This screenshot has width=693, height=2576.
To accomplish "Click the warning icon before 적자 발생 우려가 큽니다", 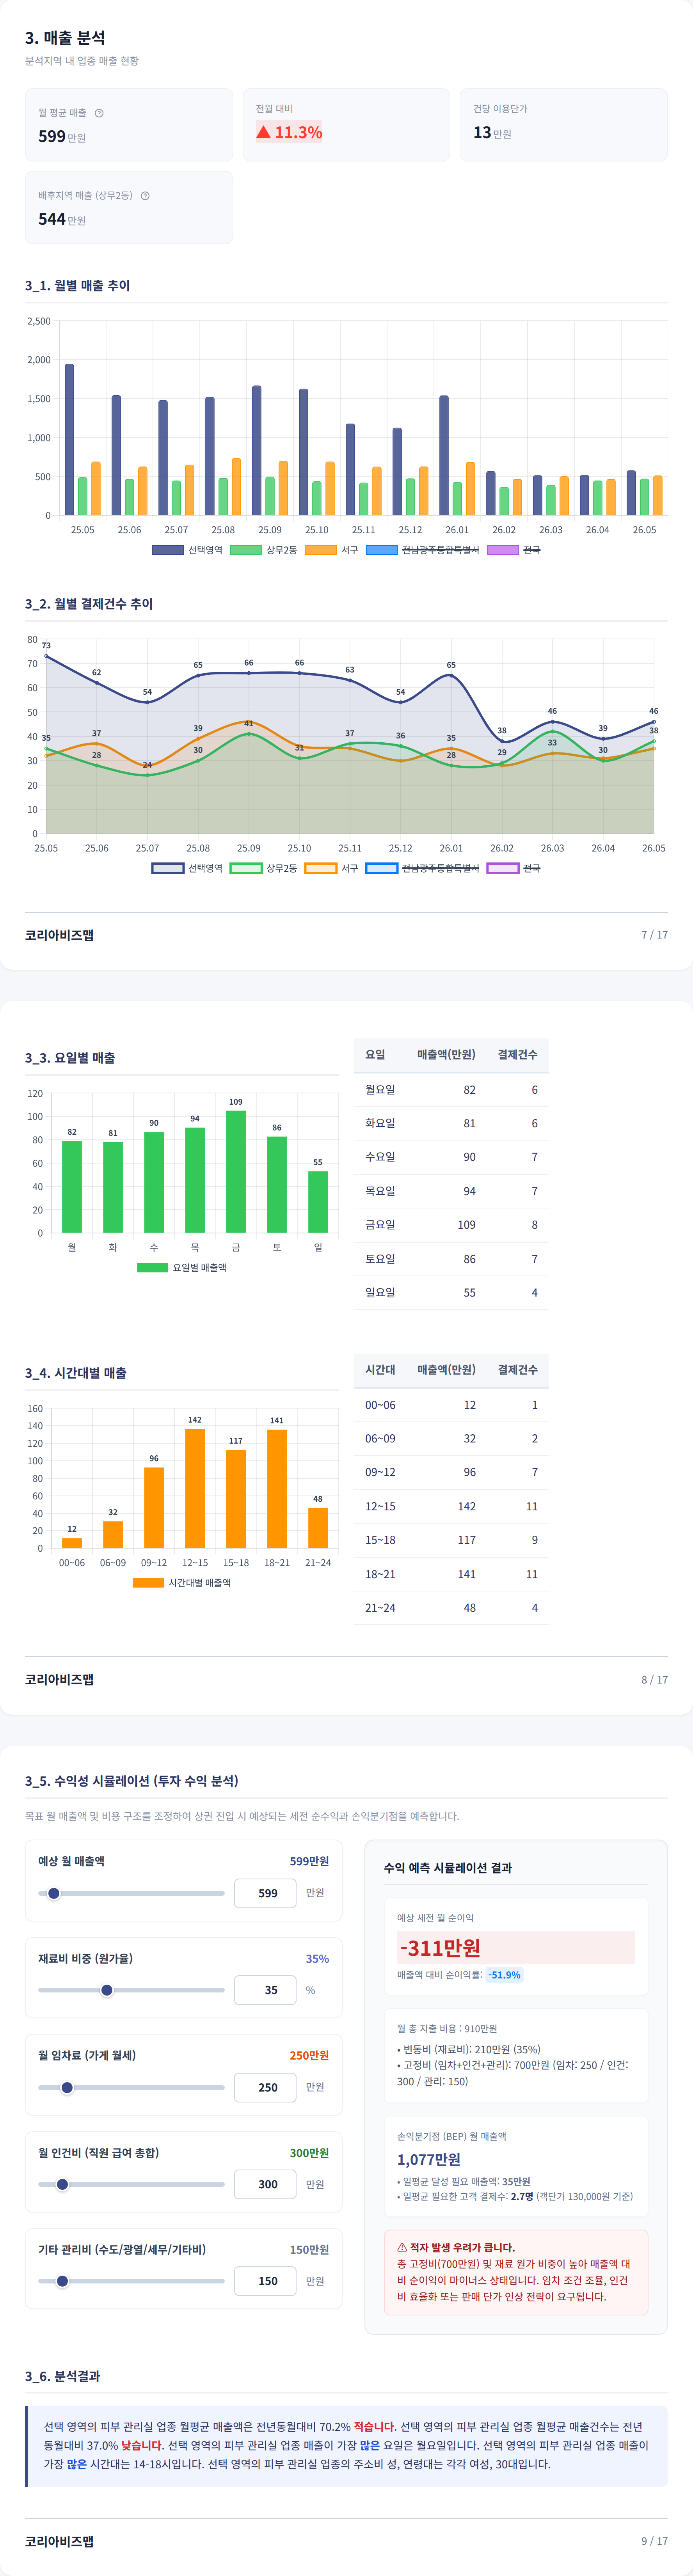I will click(x=402, y=2247).
